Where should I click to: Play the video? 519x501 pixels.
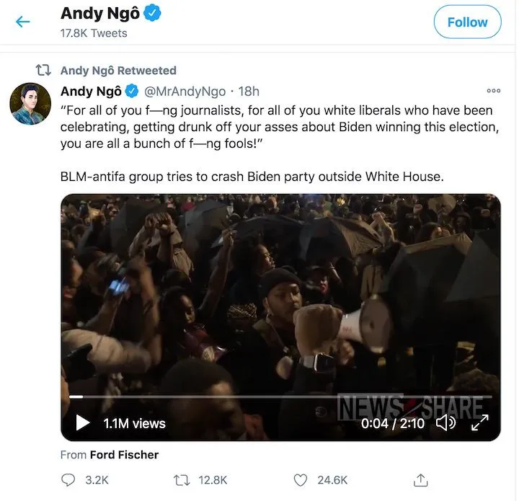coord(83,423)
